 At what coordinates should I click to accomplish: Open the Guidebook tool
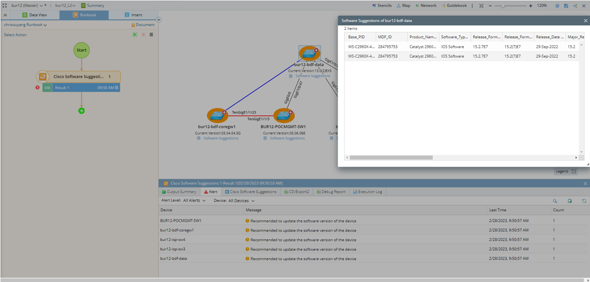click(454, 5)
